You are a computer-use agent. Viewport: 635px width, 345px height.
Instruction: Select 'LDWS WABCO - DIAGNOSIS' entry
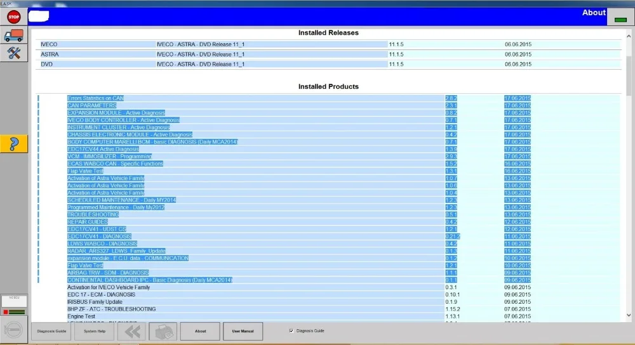[102, 244]
